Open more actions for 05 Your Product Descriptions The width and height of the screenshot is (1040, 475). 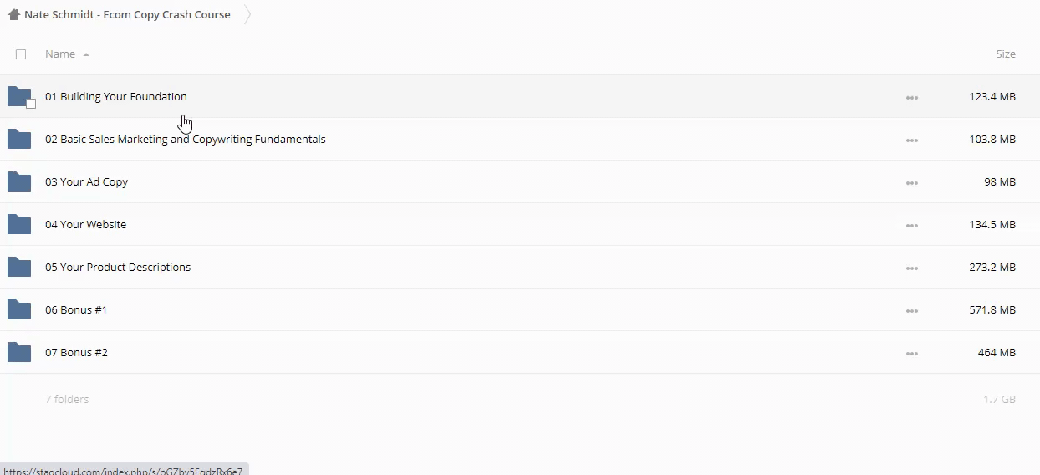click(911, 268)
